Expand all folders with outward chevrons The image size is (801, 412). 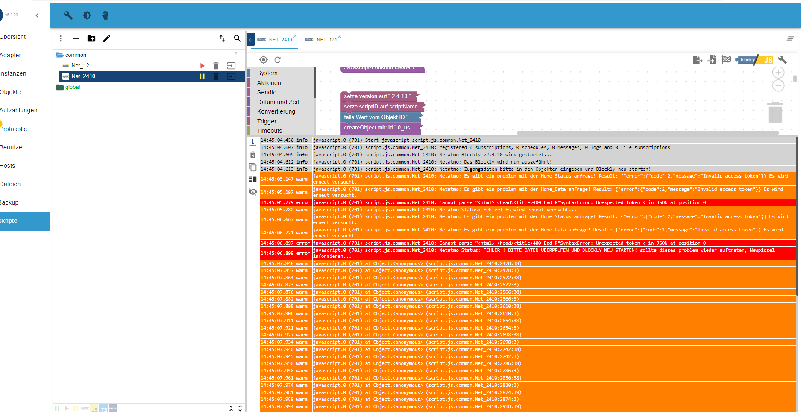[240, 408]
